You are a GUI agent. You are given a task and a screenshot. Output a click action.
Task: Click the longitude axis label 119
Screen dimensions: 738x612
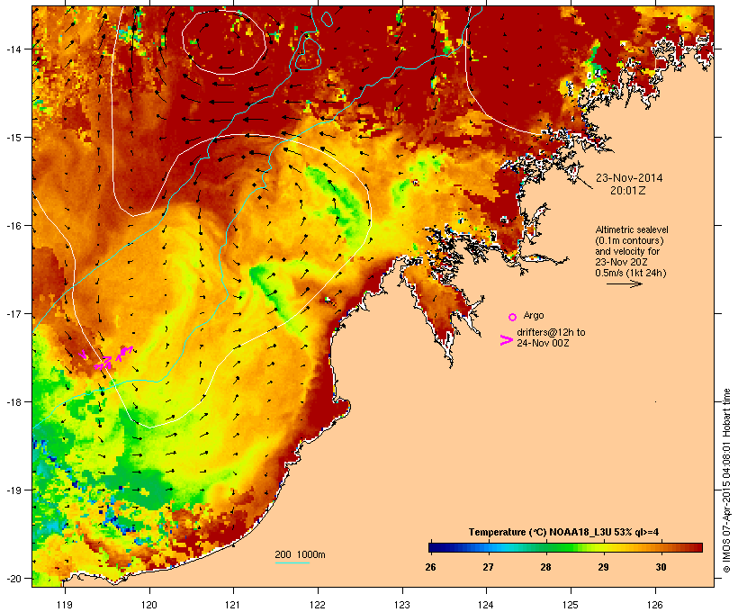coord(65,605)
